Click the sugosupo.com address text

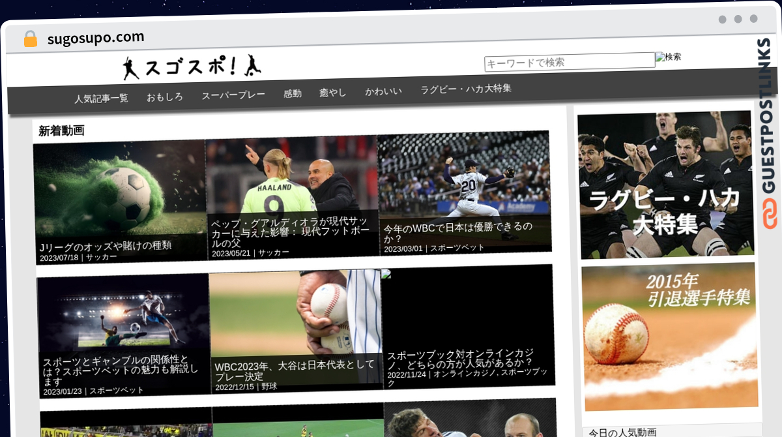pos(96,38)
